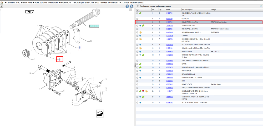Open part number link 87741803
The image size is (263, 126).
pos(170,102)
